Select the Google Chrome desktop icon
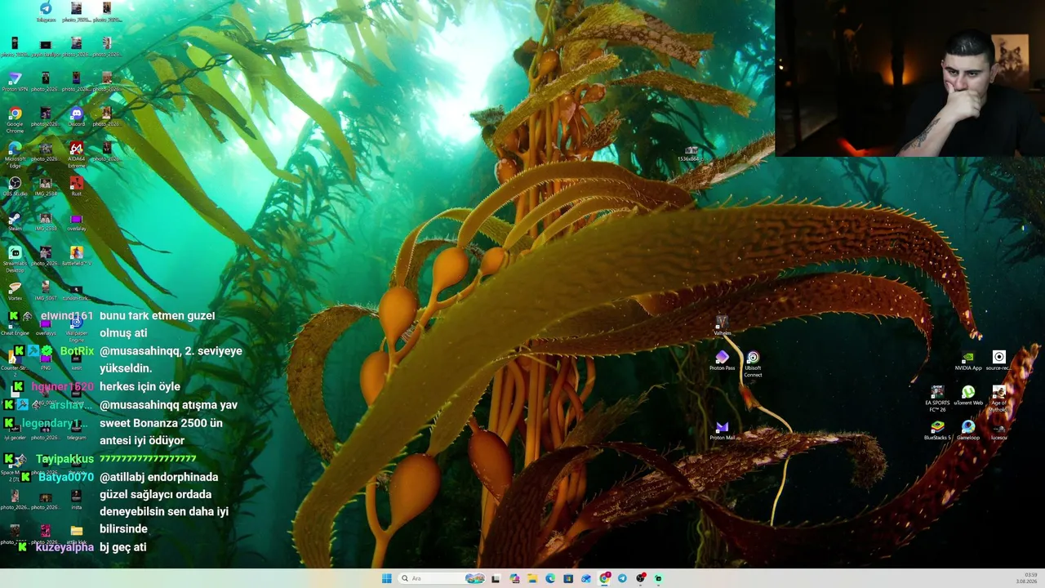This screenshot has width=1045, height=588. tap(15, 118)
